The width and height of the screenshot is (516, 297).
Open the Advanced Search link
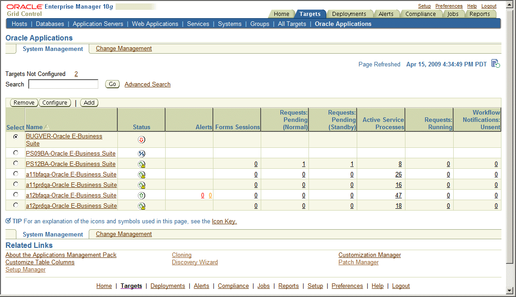pyautogui.click(x=147, y=84)
